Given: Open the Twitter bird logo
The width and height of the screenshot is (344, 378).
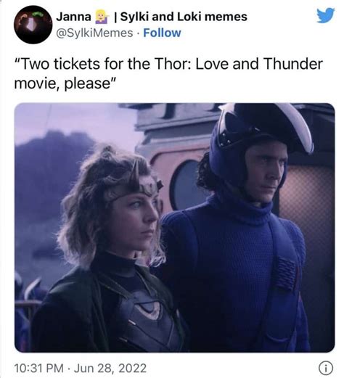Looking at the screenshot, I should (326, 15).
